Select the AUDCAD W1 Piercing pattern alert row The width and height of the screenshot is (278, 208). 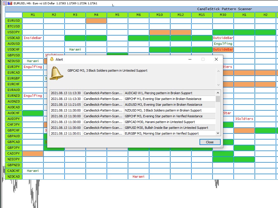pos(133,93)
